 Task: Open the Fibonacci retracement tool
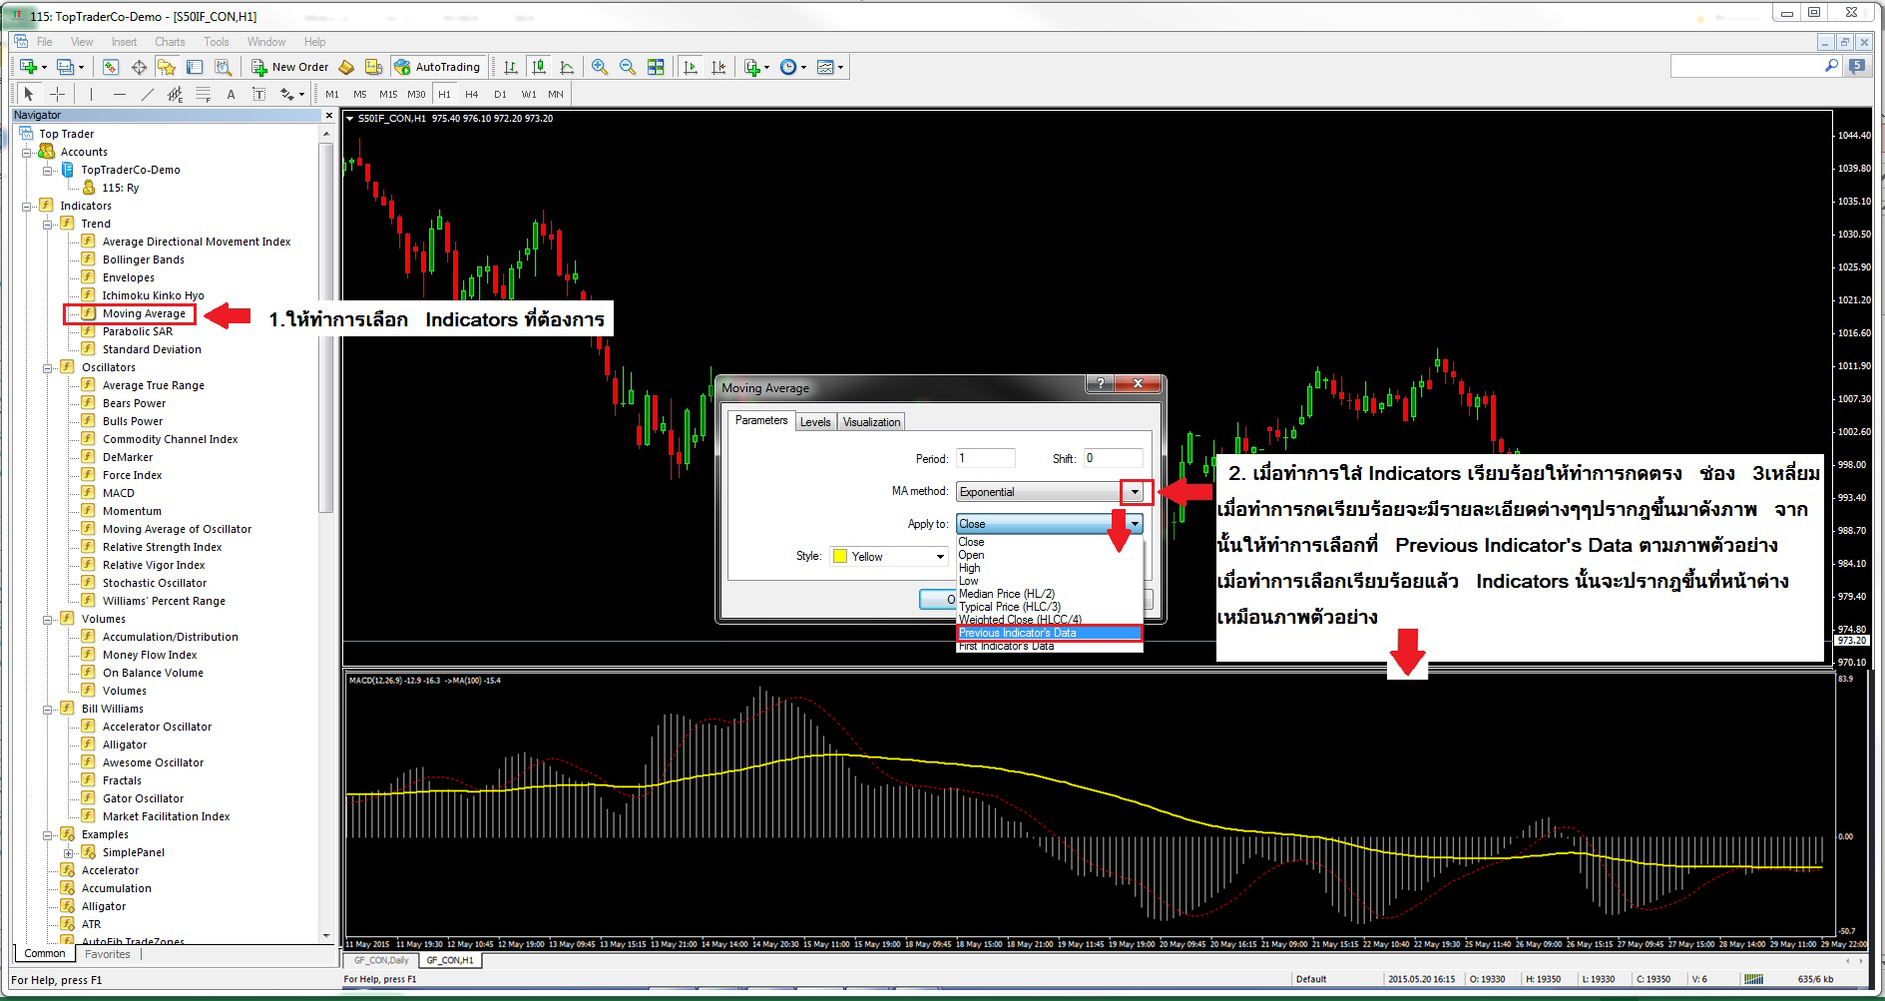[x=203, y=94]
